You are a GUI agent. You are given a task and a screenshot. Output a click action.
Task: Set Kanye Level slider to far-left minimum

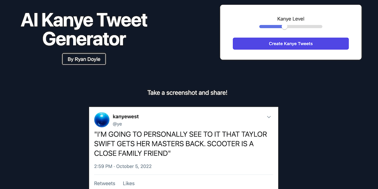click(260, 27)
